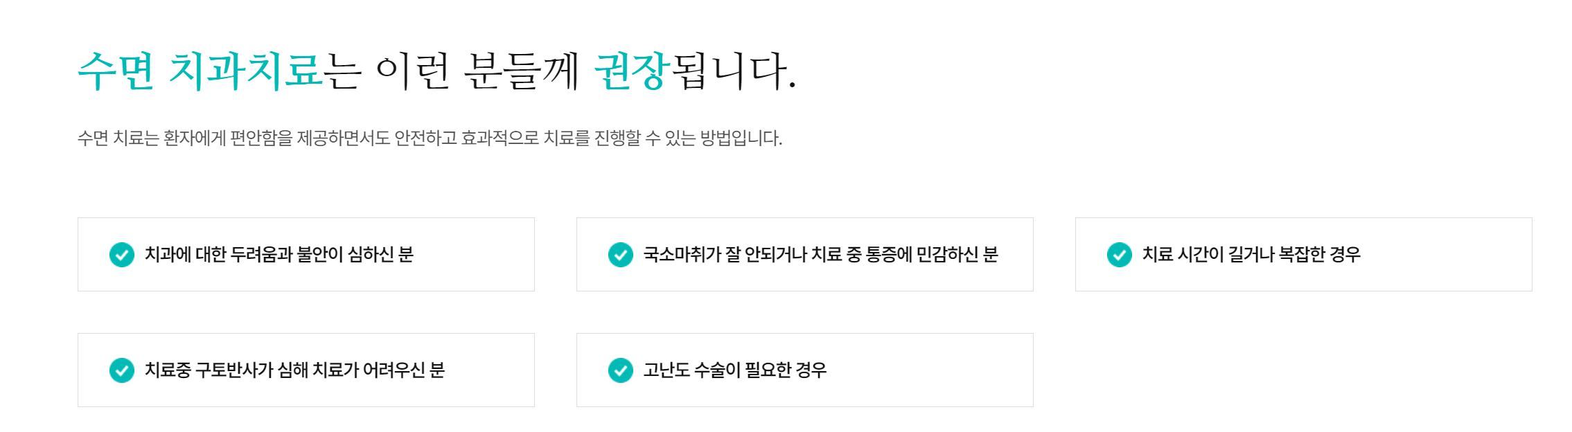Click the teal heading words 수면 치과치료
Screen dimensions: 1572x432
200,71
